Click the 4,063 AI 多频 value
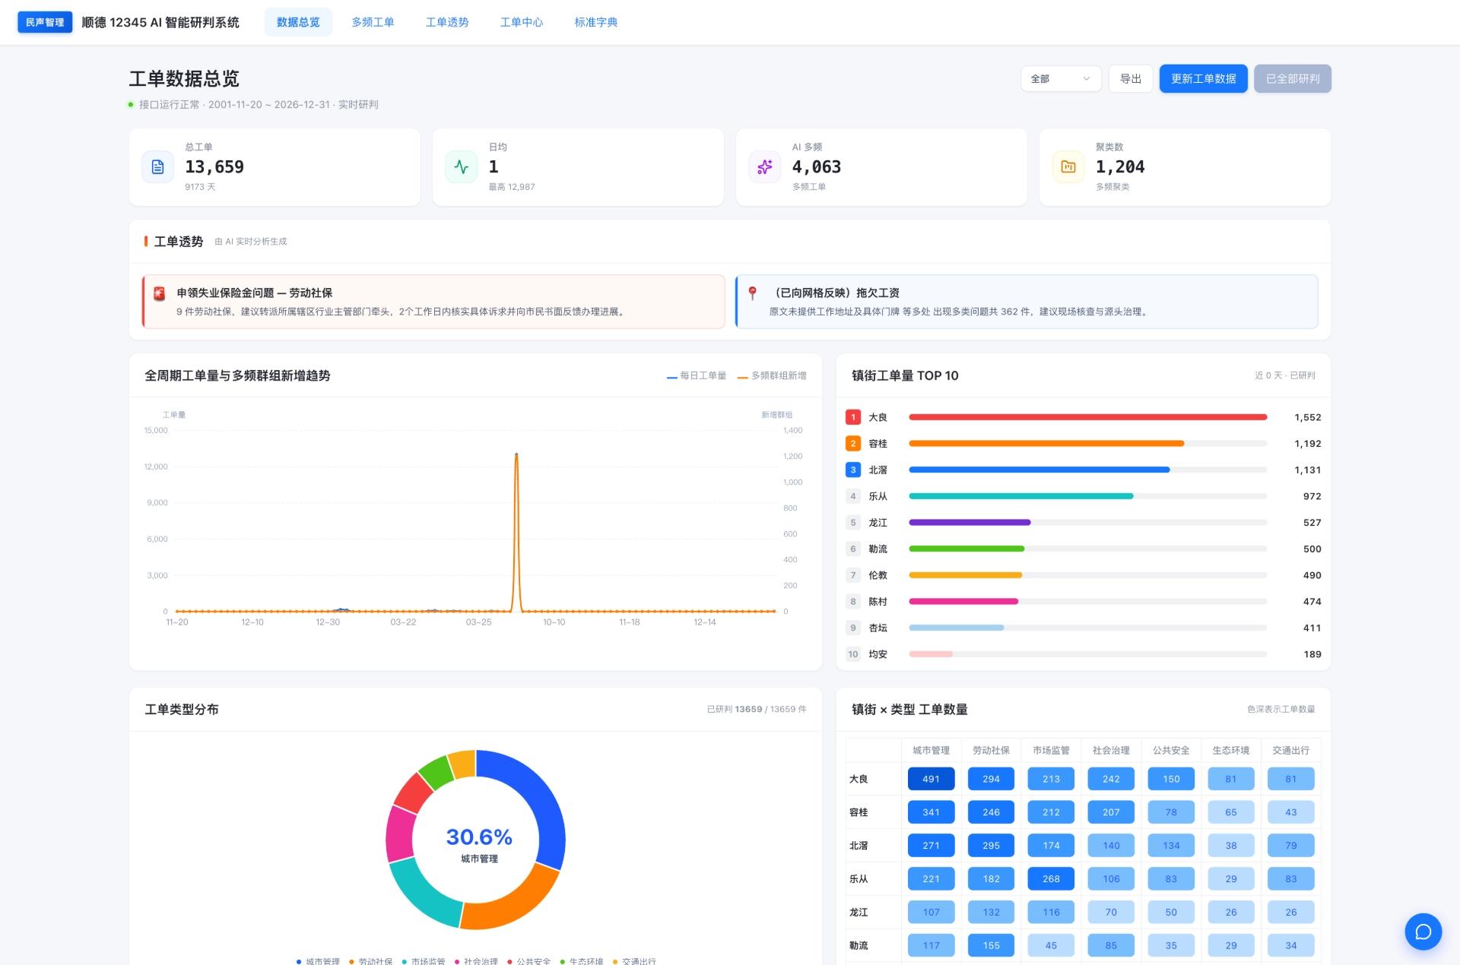This screenshot has height=965, width=1460. coord(817,167)
